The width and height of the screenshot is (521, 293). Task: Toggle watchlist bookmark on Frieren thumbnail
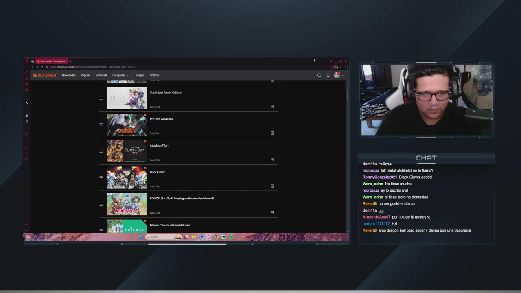[145, 221]
